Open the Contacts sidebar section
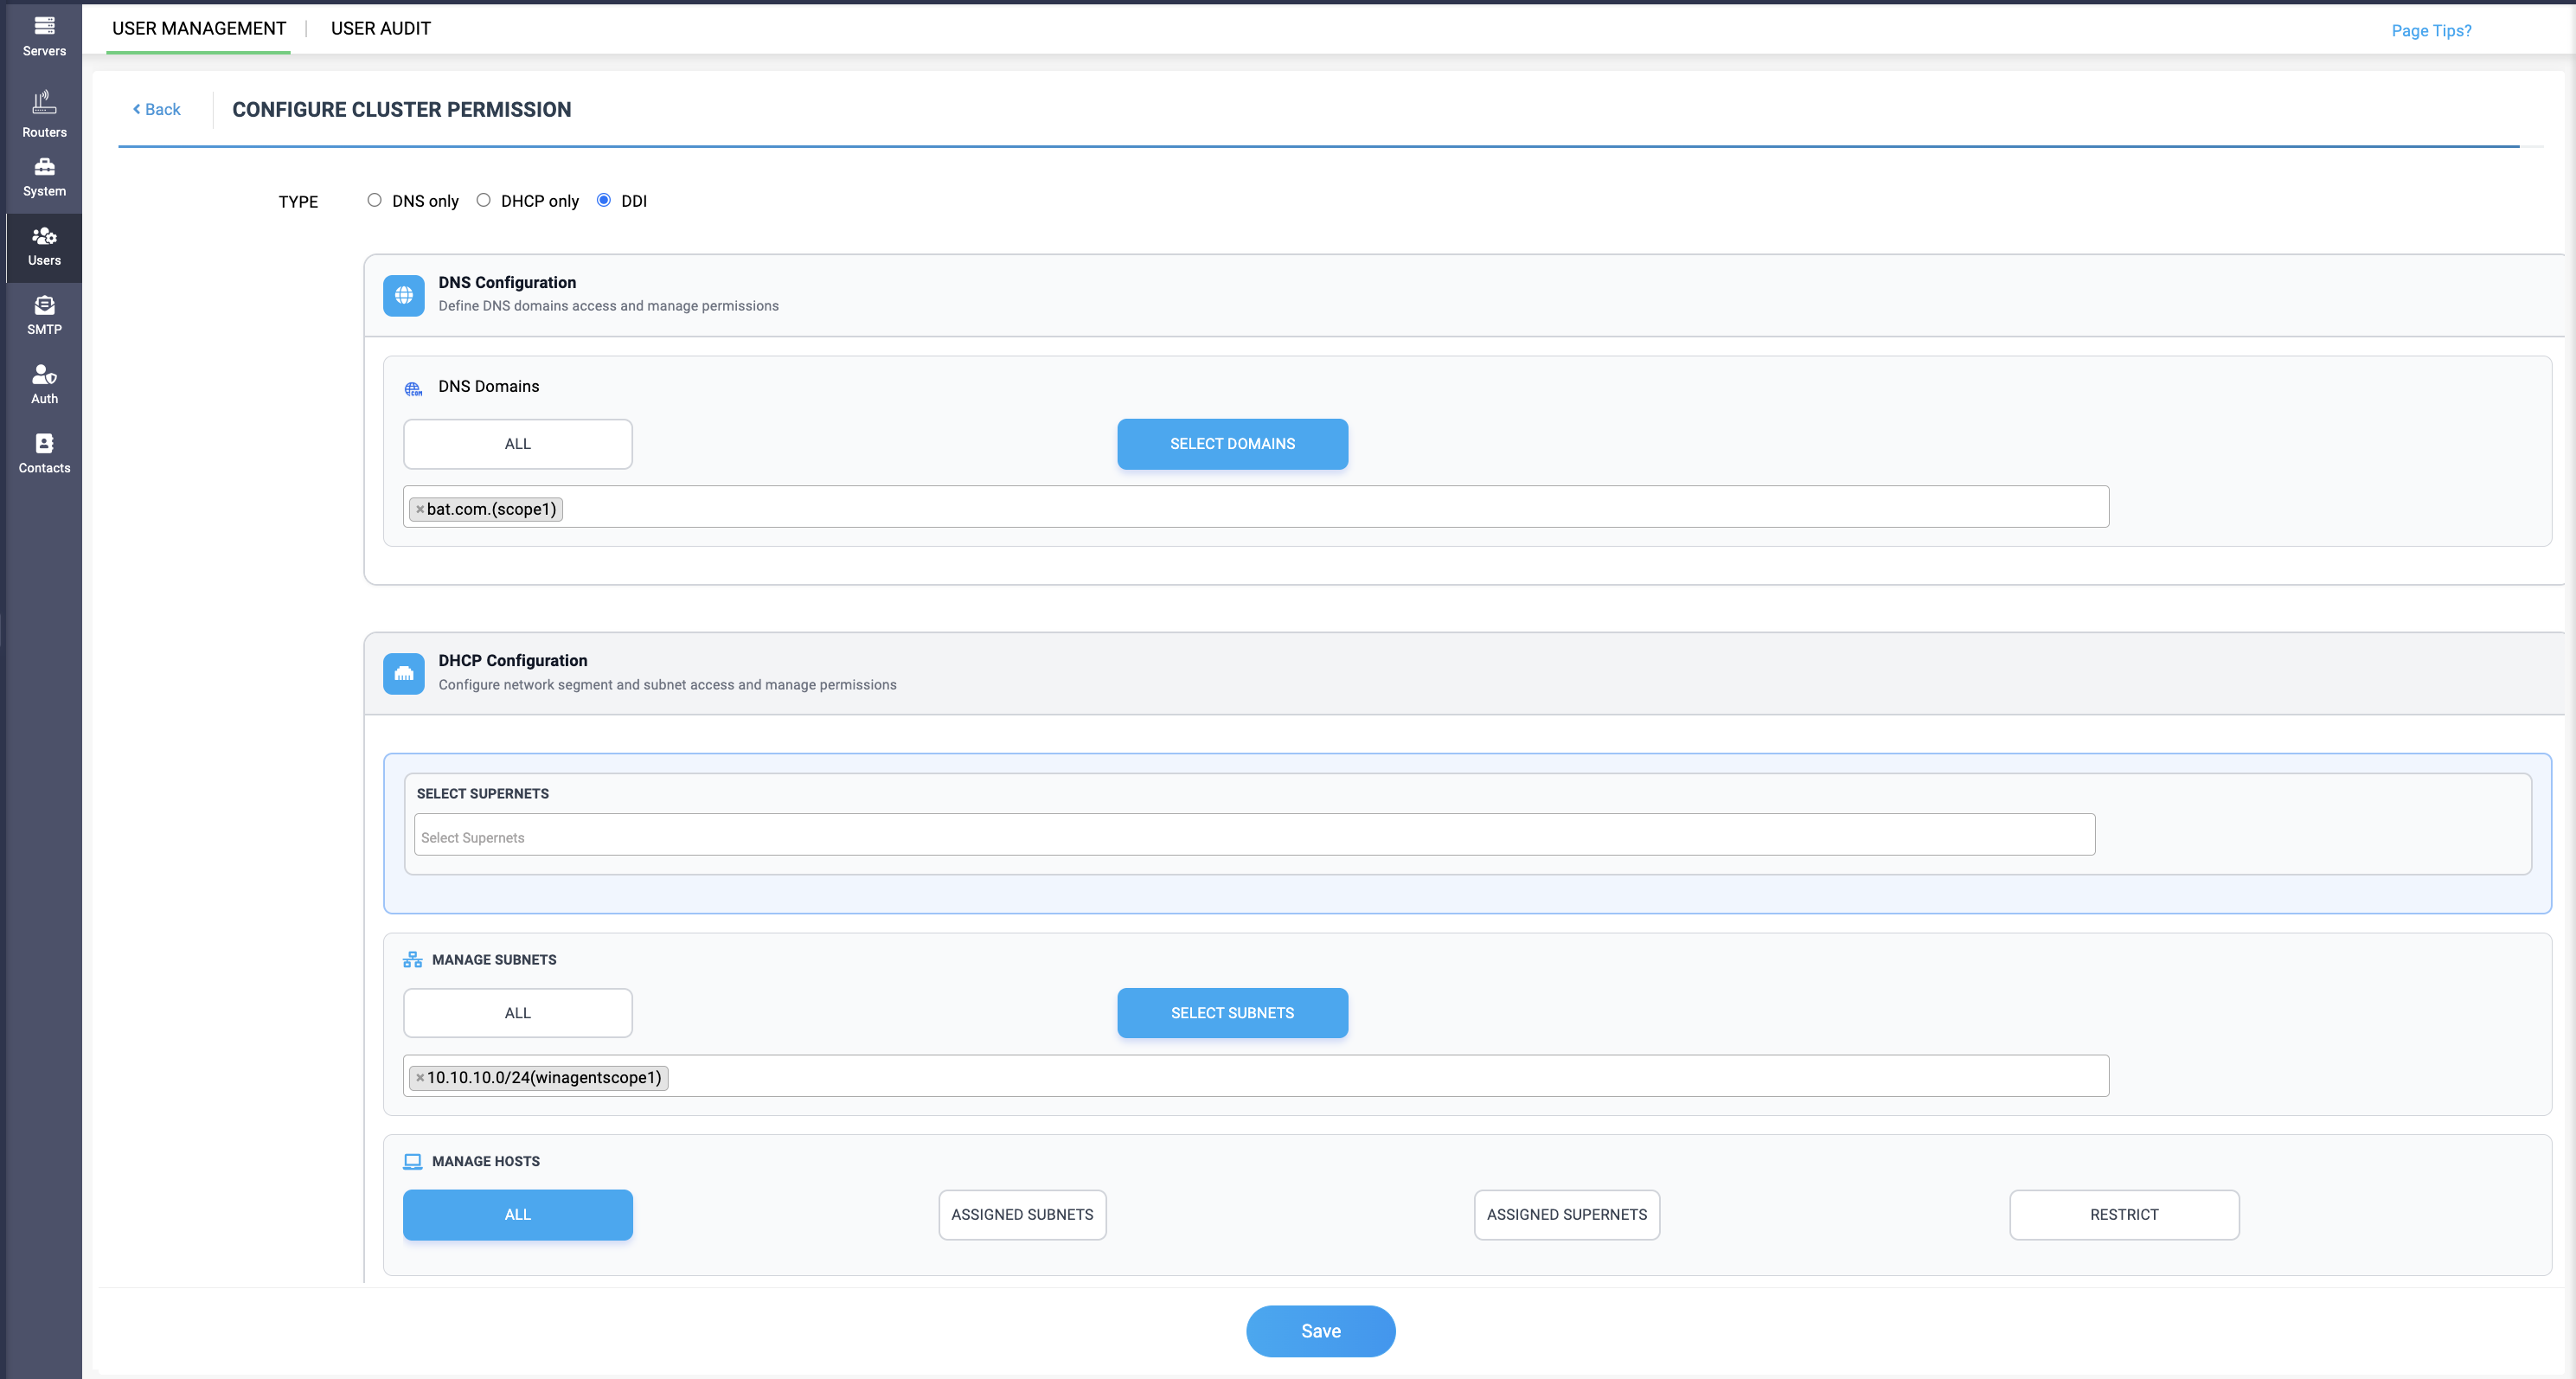This screenshot has height=1379, width=2576. coord(44,454)
